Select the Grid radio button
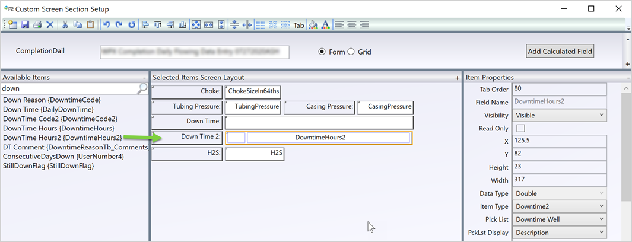 click(351, 52)
